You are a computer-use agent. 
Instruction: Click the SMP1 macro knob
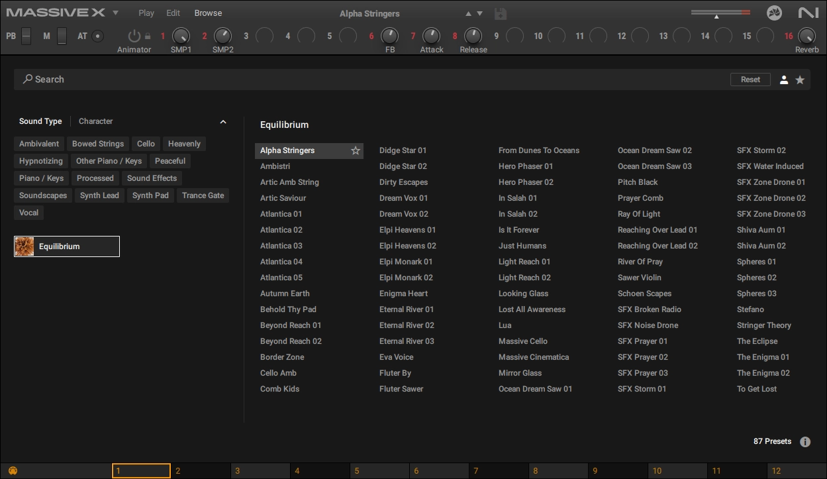181,36
